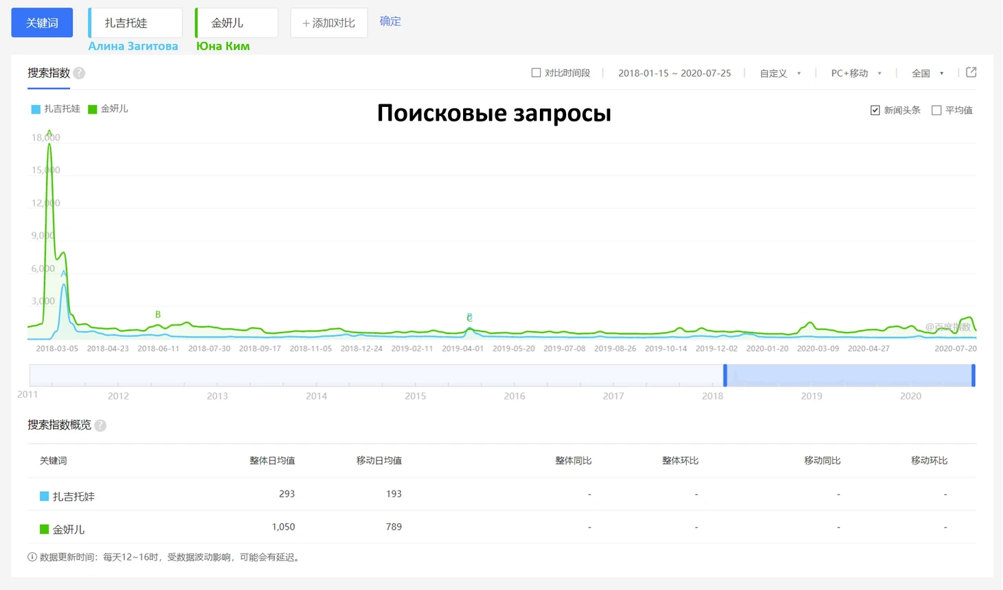Click the 2020-07-20 axis date label
Image resolution: width=1003 pixels, height=590 pixels.
(956, 349)
